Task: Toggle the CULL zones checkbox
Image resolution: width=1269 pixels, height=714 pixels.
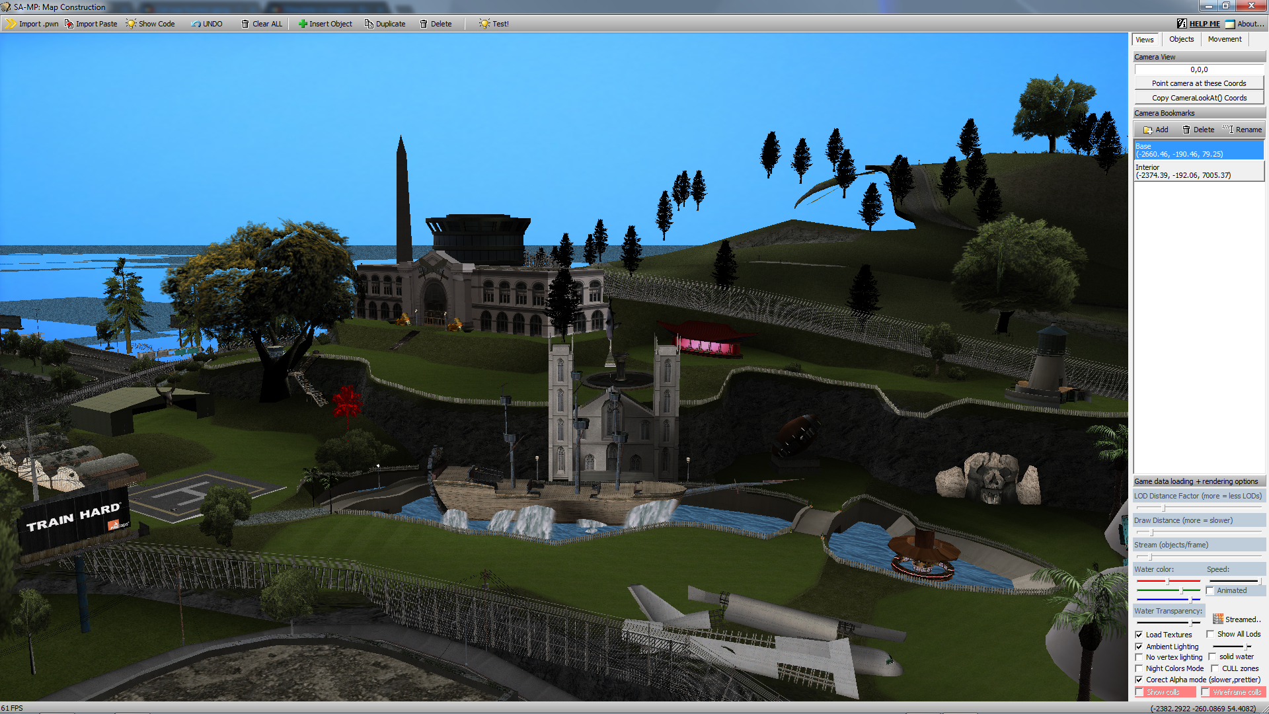Action: click(1215, 668)
